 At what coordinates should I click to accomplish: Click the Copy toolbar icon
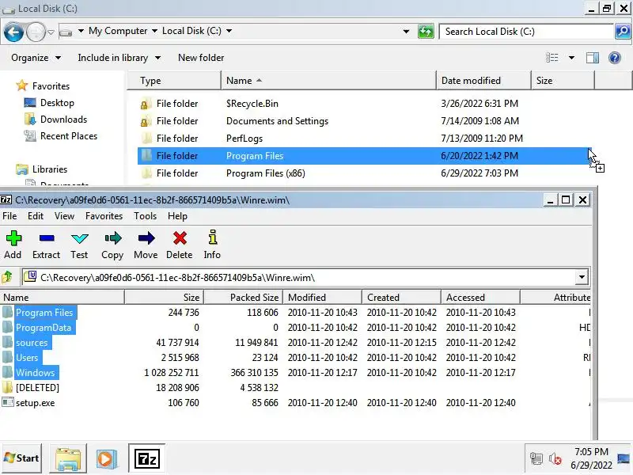[x=112, y=245]
